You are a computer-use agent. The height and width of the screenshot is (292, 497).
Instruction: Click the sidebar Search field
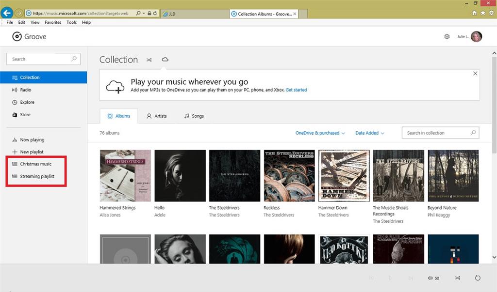tap(43, 59)
